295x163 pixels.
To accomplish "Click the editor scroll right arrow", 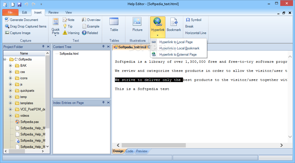I will (281, 145).
